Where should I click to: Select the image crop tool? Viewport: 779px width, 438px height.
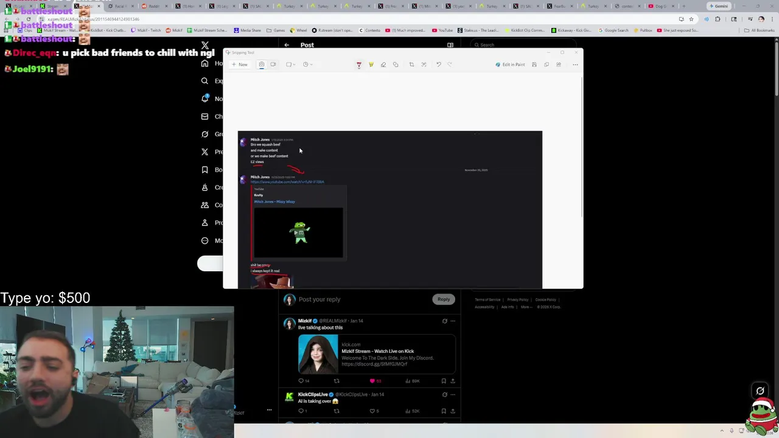(411, 64)
